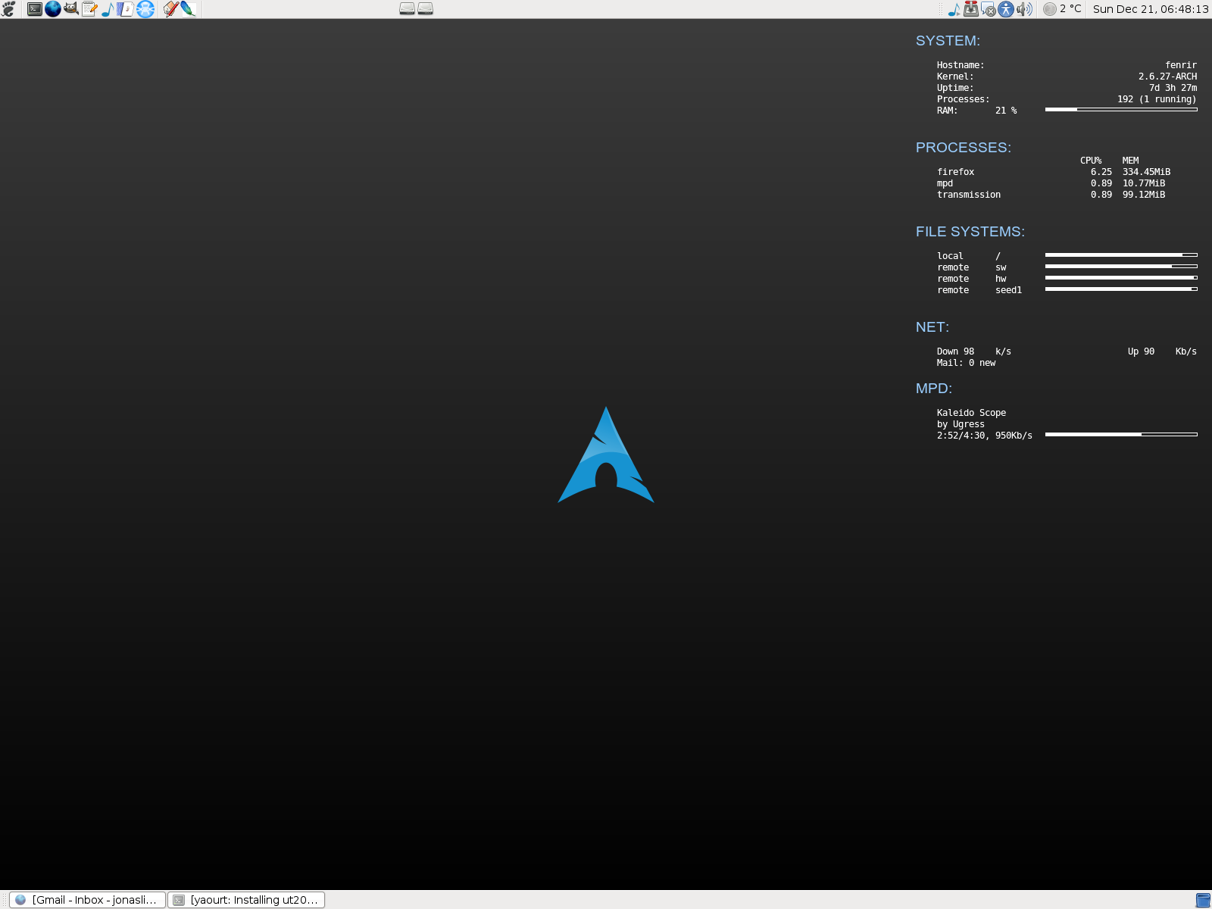Open the music note launcher beside the editor

[x=108, y=9]
